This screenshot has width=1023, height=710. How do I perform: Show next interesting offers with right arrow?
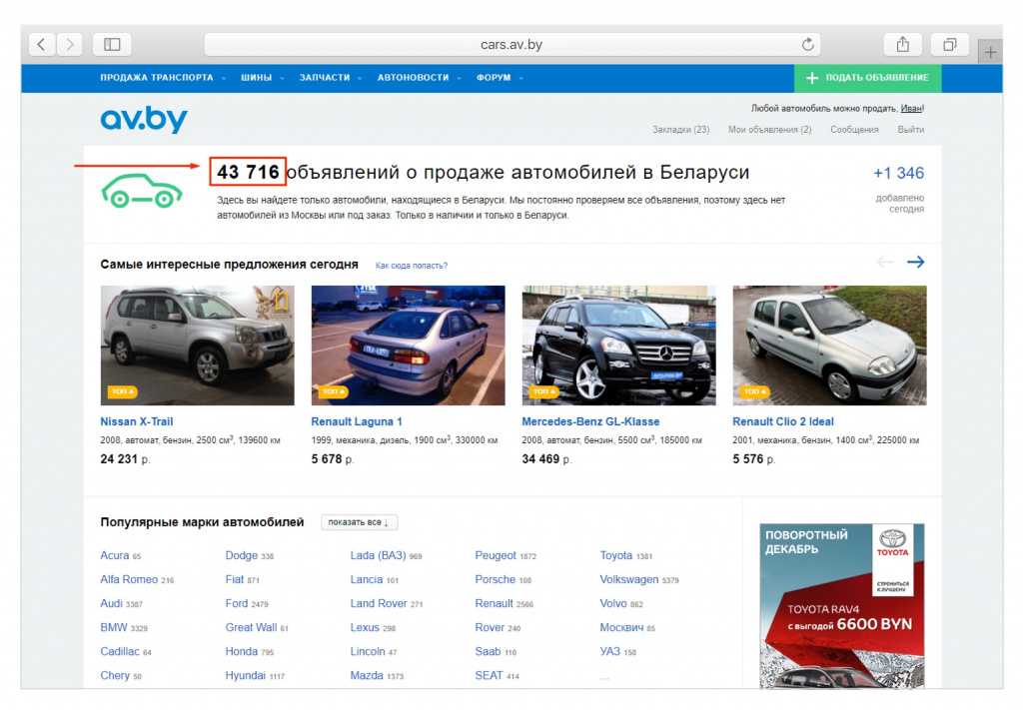915,262
